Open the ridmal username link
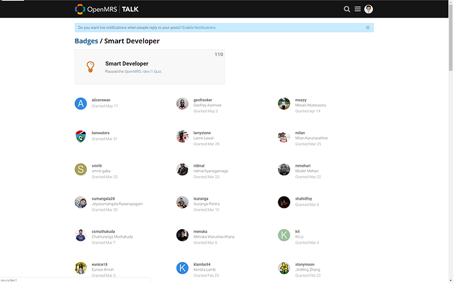This screenshot has height=283, width=453. [199, 166]
